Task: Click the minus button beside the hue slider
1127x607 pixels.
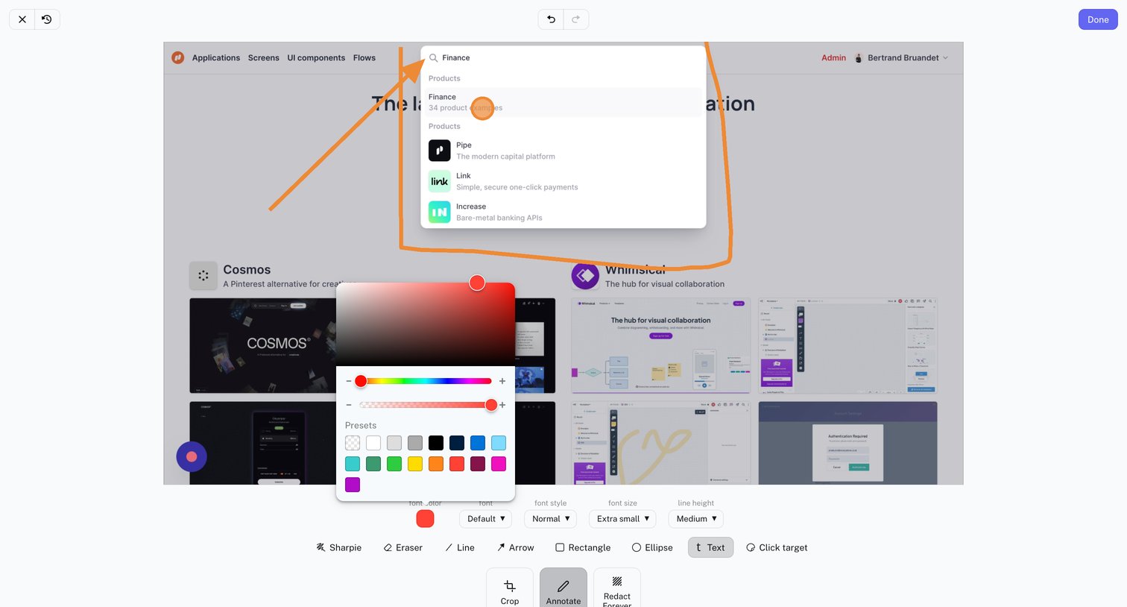Action: 349,381
